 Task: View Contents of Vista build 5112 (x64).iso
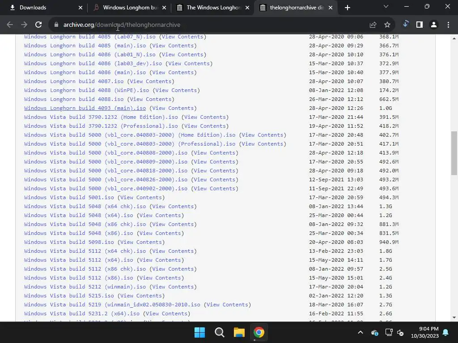pos(161,260)
